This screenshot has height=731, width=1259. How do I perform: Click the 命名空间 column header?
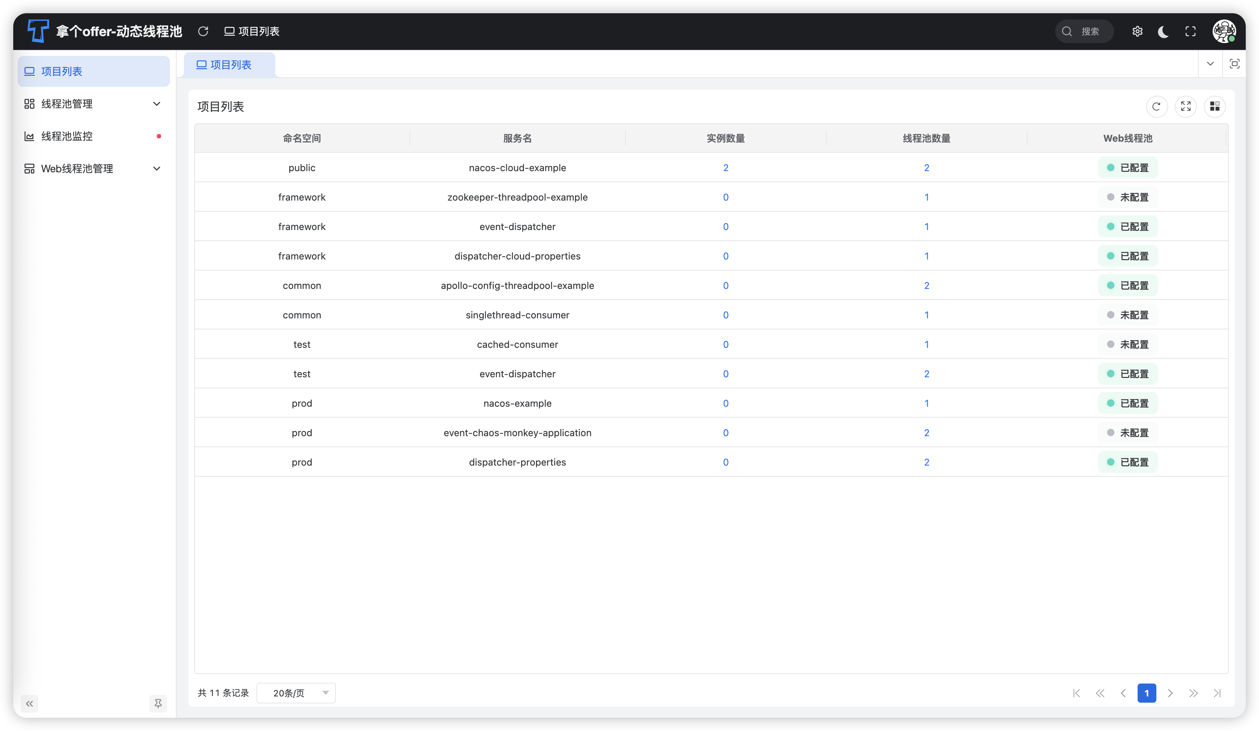click(302, 138)
